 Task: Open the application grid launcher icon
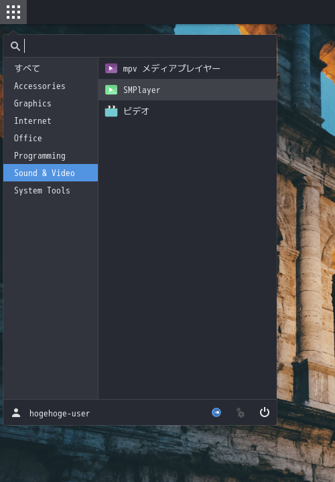point(13,12)
